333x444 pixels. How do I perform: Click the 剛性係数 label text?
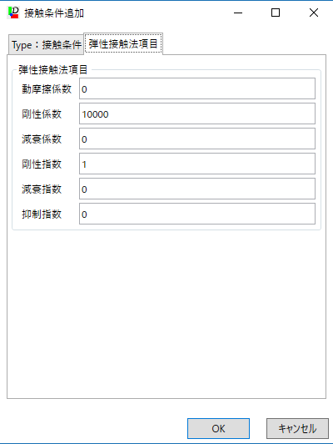[x=42, y=114]
